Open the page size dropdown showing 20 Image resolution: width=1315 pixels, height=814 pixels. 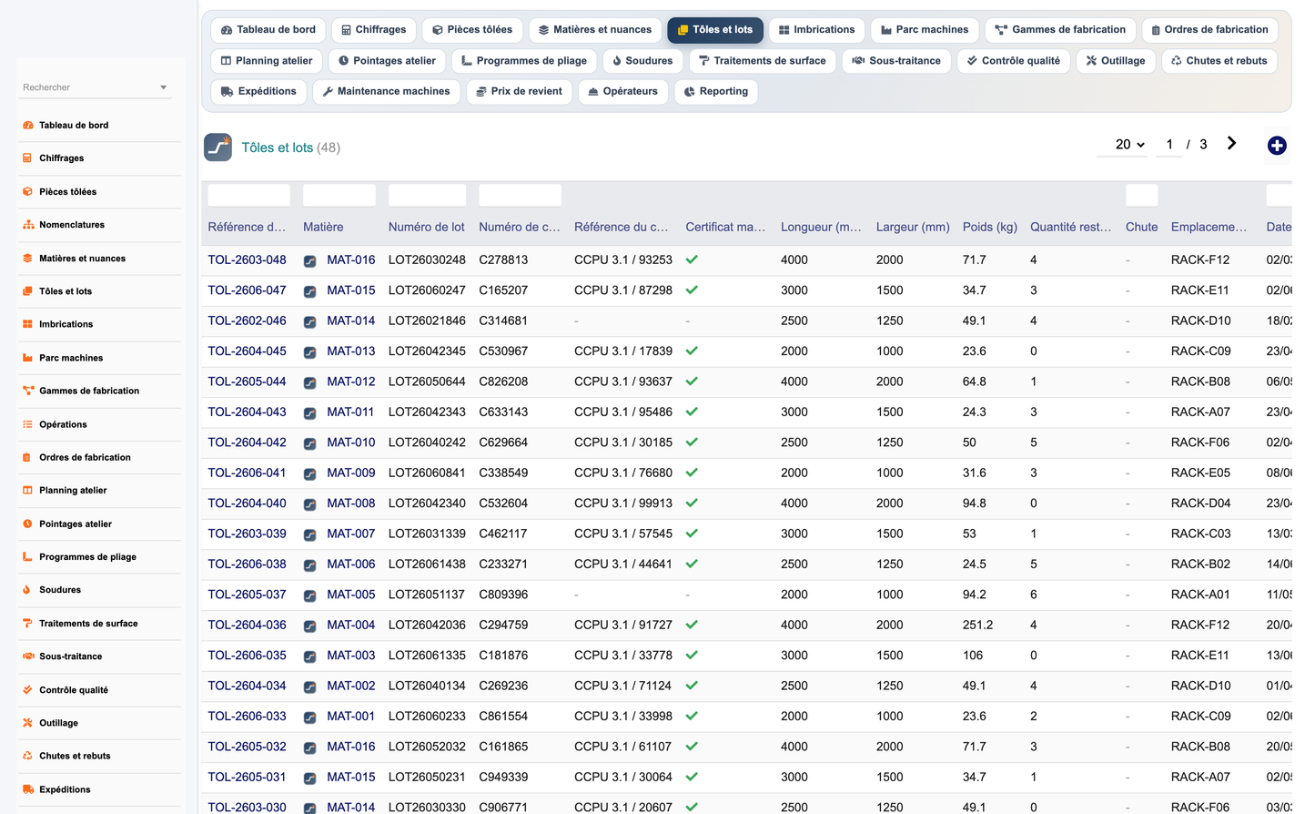(x=1129, y=145)
